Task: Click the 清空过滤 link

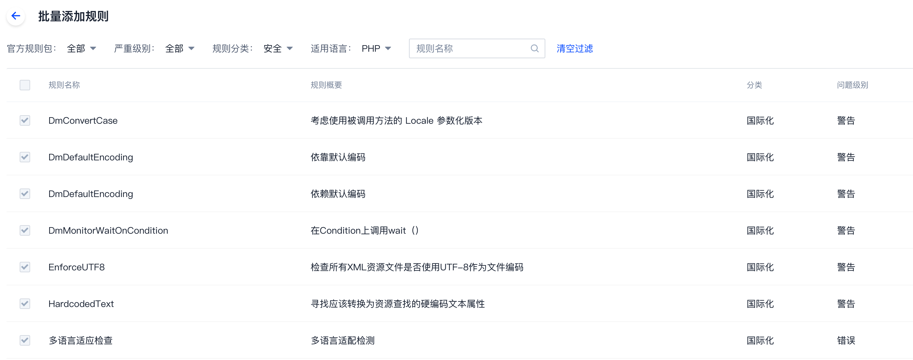Action: click(574, 48)
